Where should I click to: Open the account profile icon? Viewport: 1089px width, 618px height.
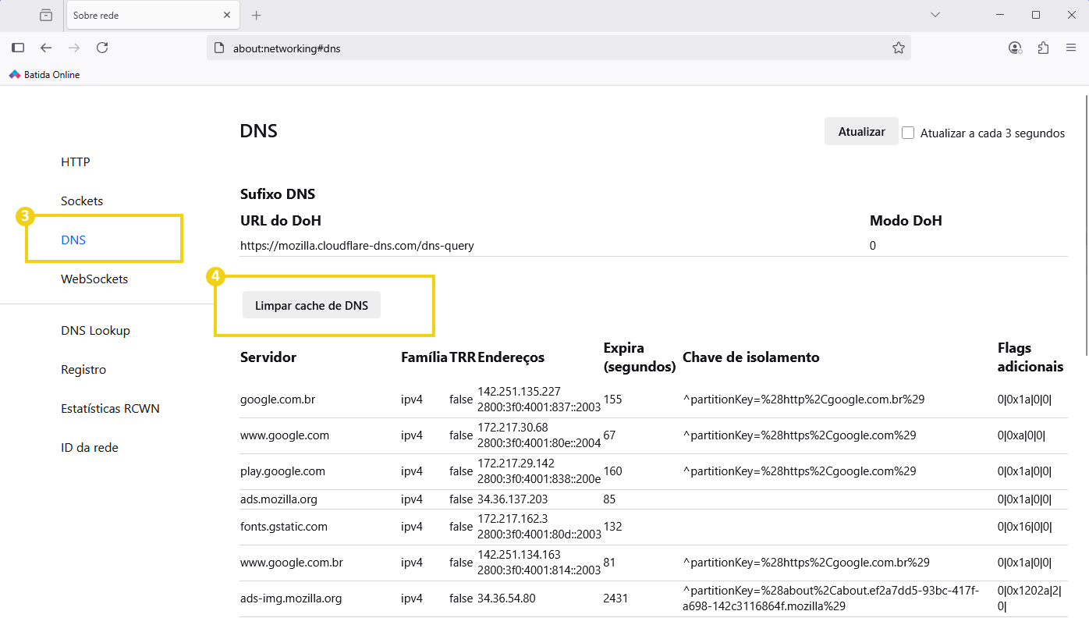1015,48
